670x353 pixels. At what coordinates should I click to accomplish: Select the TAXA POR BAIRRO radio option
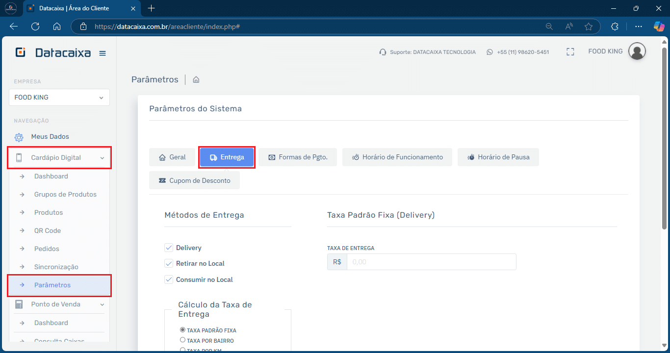[x=182, y=340]
